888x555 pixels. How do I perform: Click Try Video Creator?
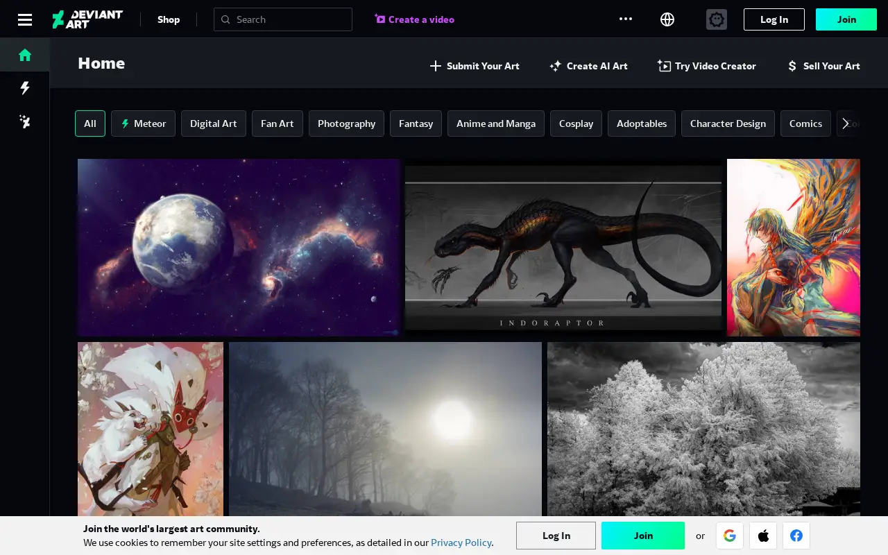pos(707,66)
